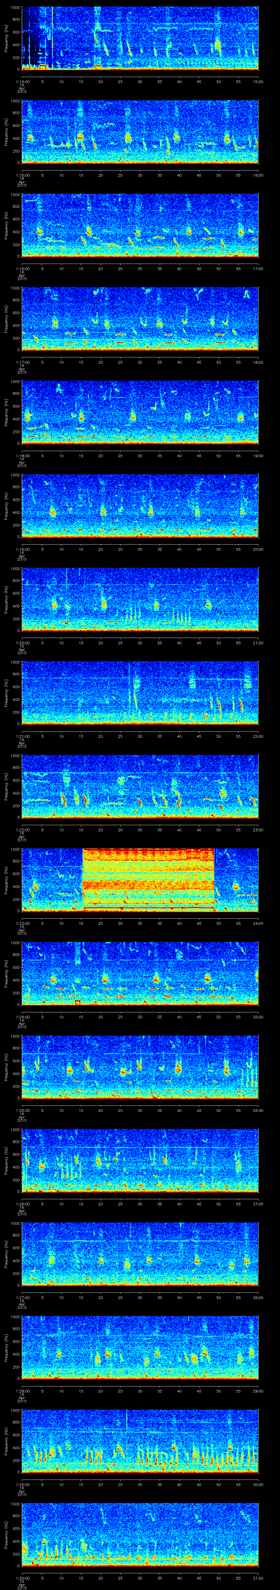
Task: Open the spectrogram panel starting at 1:28:00
Action: [140, 1347]
